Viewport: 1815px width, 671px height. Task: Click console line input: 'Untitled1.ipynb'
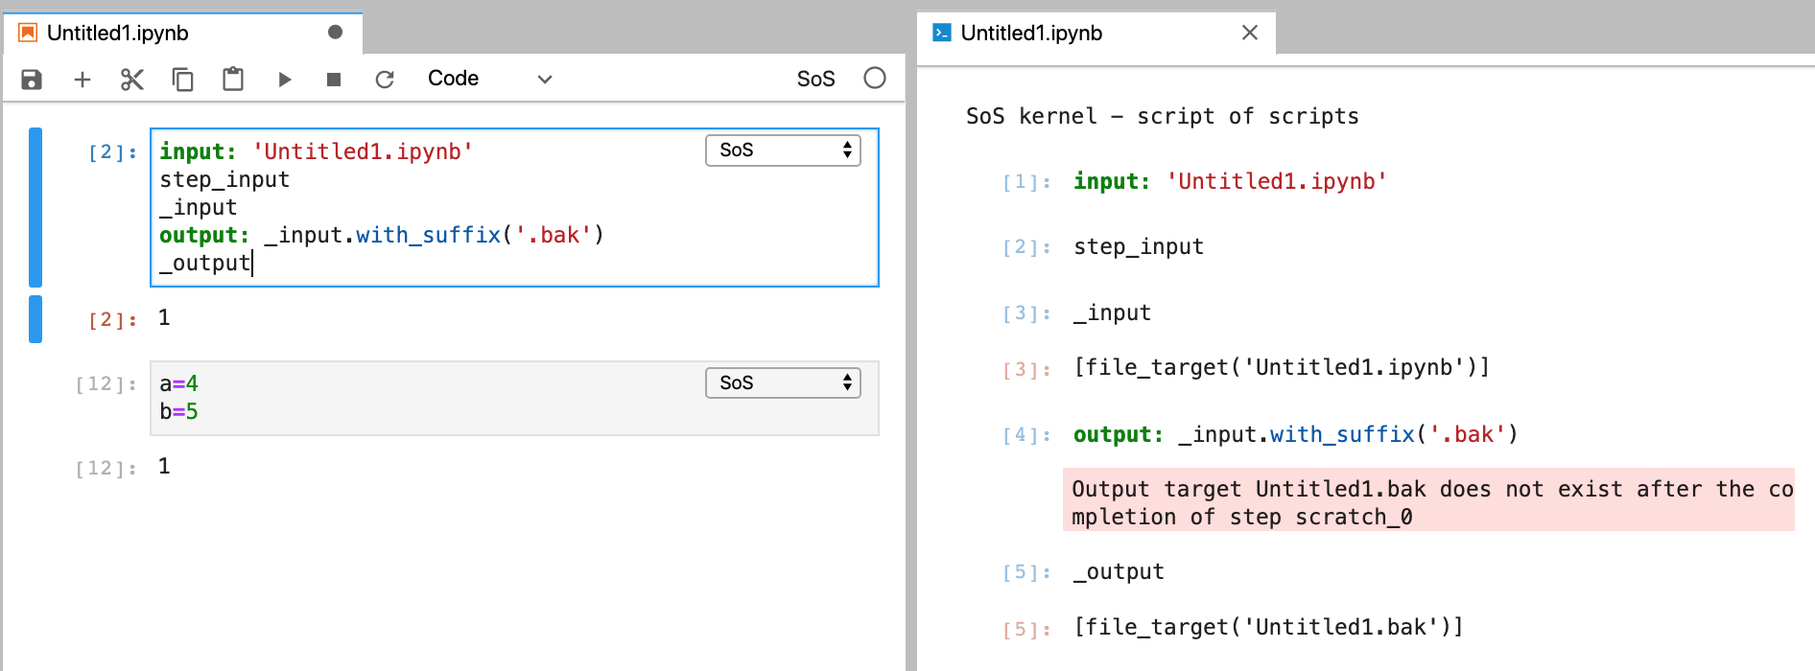[1230, 181]
